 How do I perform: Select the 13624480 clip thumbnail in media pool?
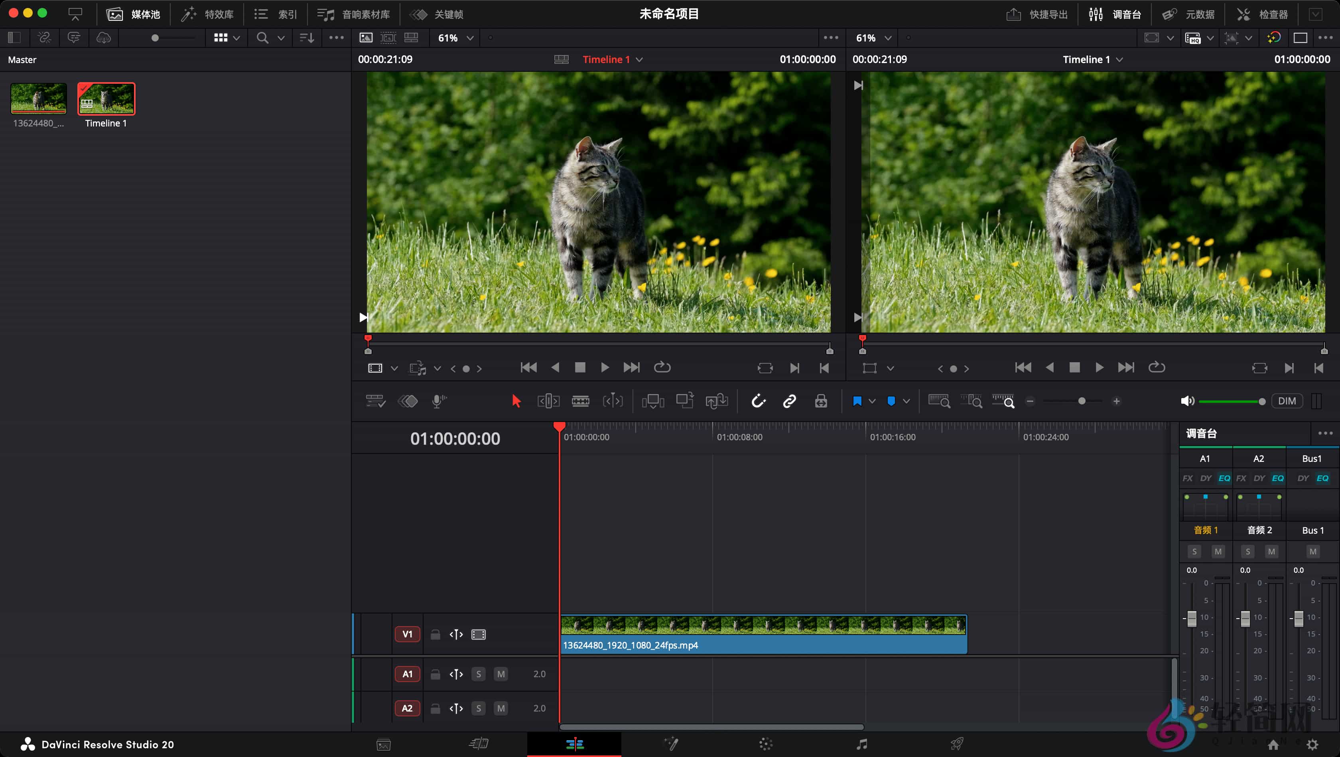point(38,99)
